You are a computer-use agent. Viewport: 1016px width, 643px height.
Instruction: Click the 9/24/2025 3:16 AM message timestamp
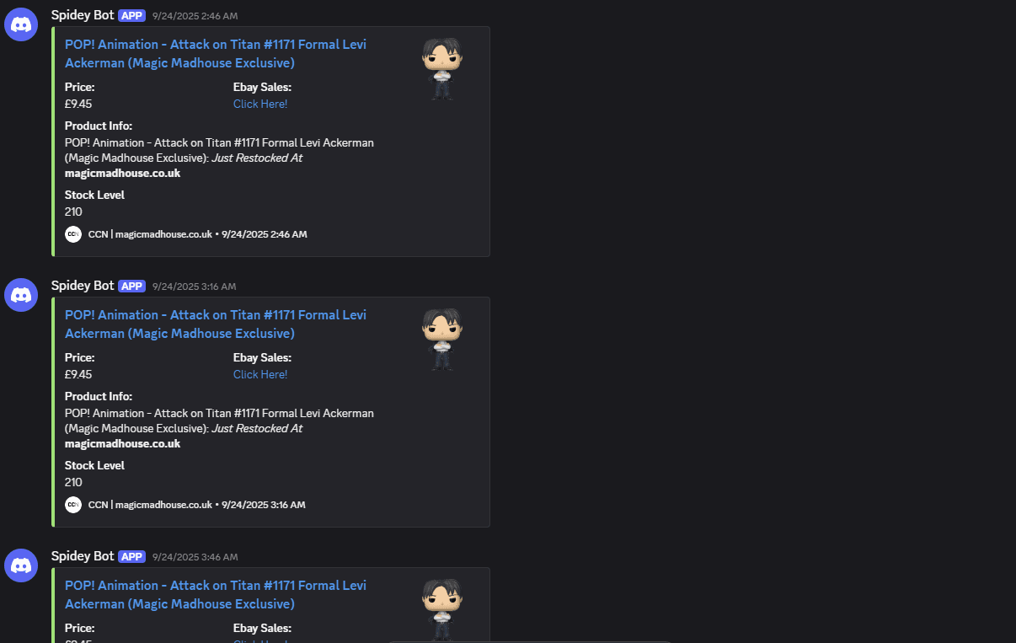point(195,287)
